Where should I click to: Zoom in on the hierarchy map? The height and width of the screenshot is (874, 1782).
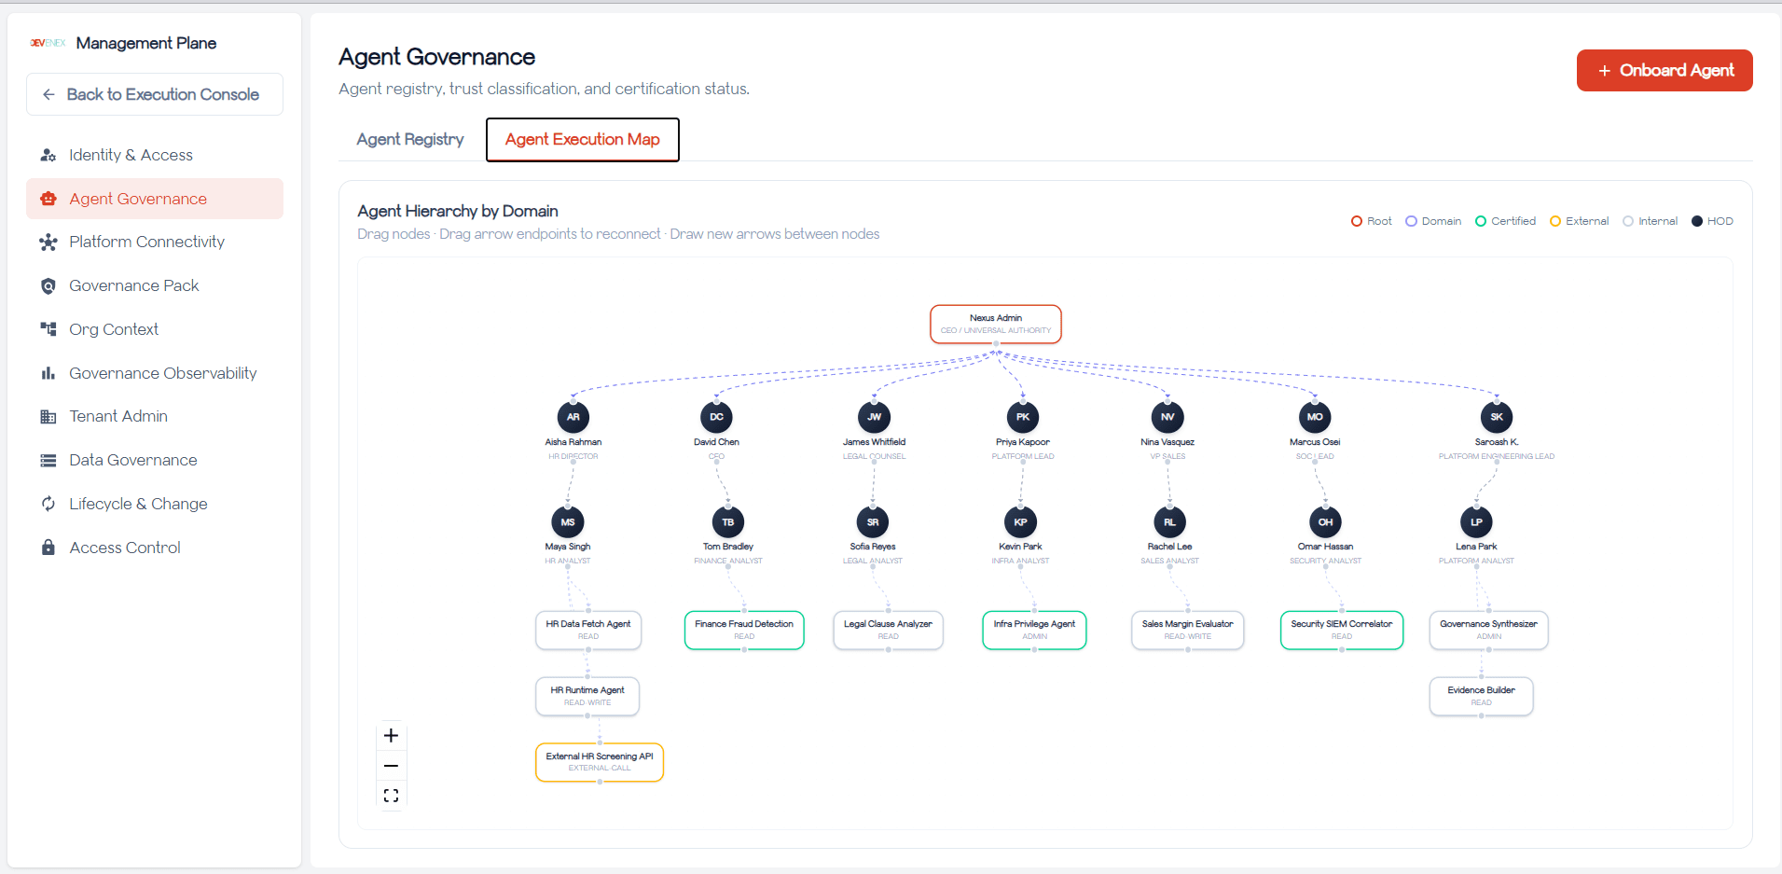click(392, 736)
